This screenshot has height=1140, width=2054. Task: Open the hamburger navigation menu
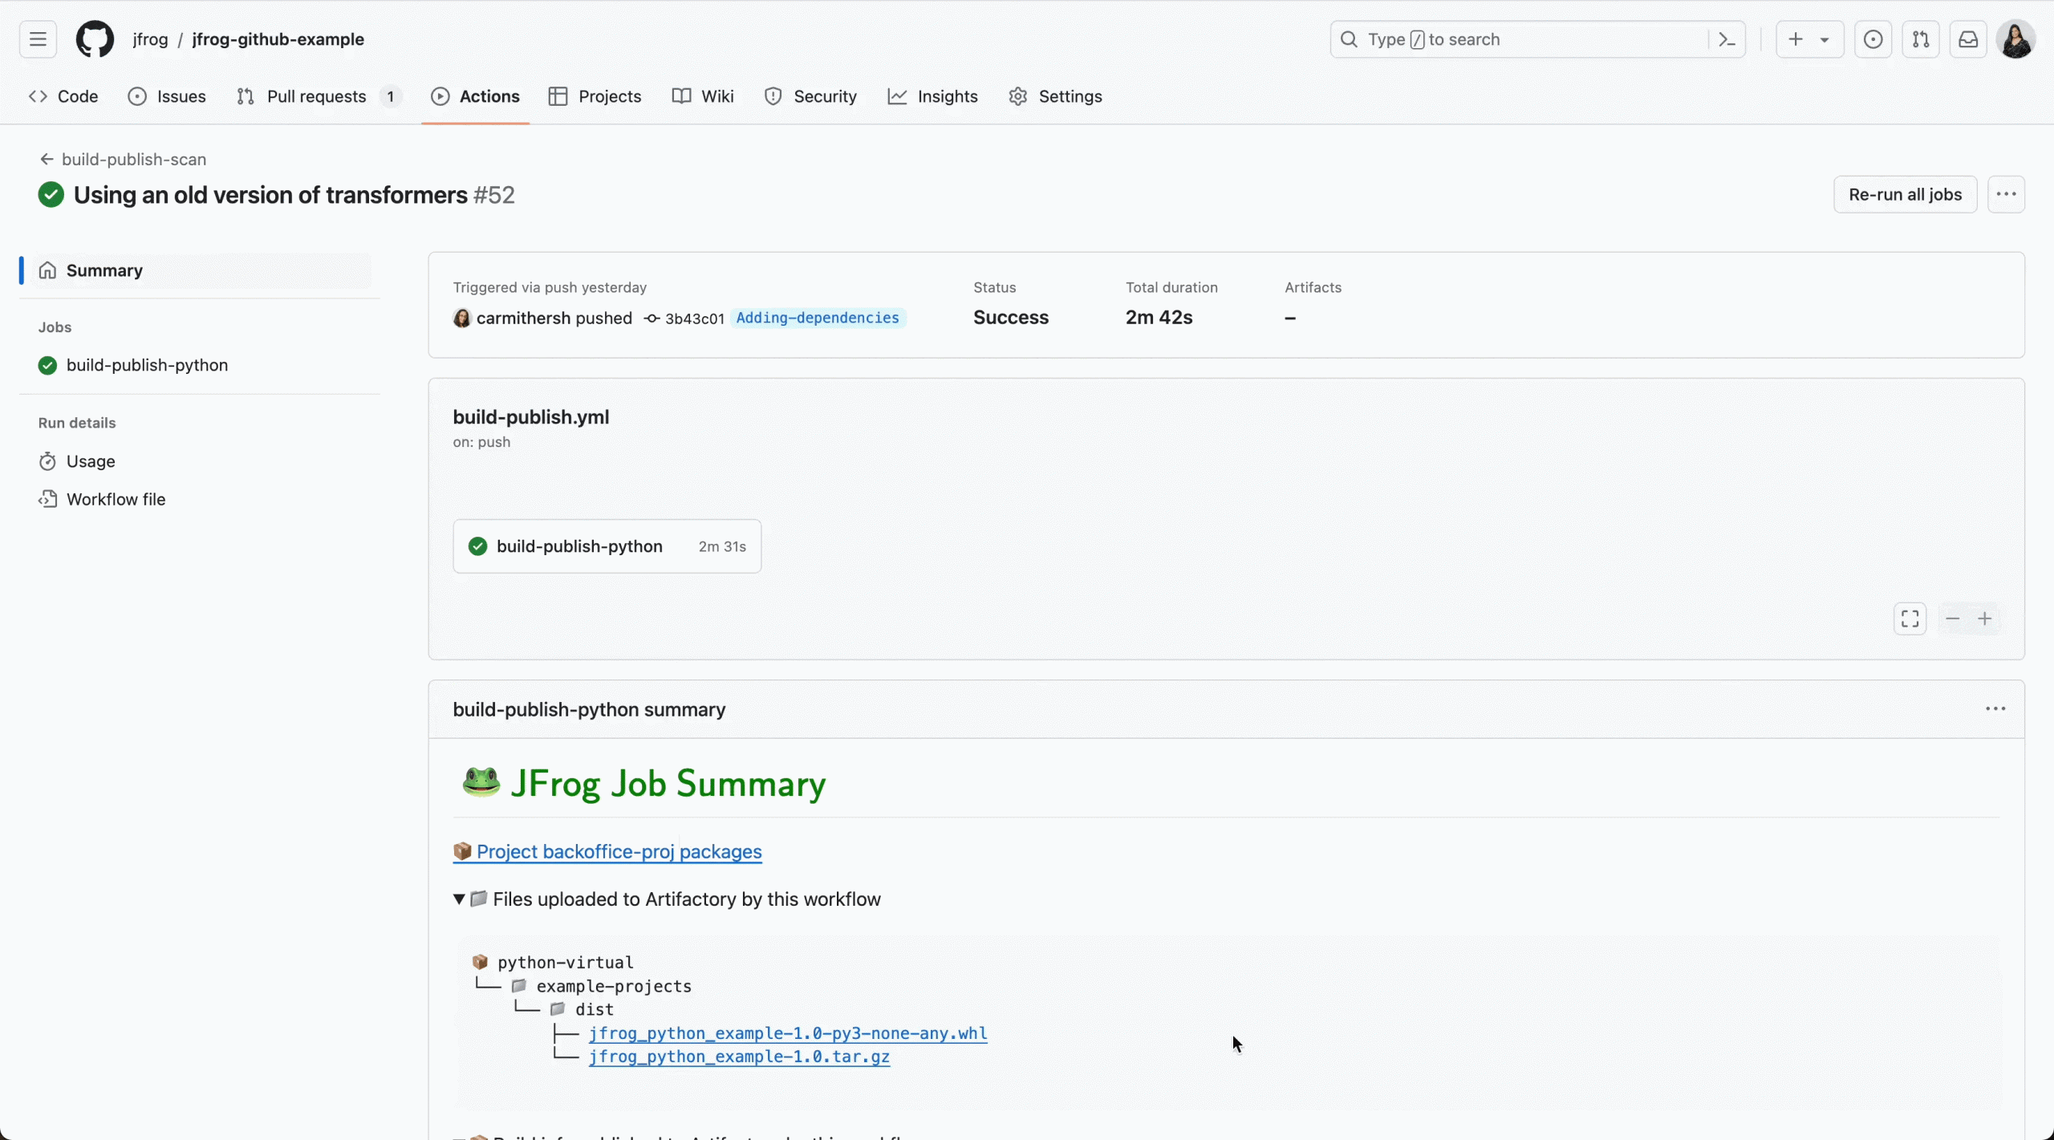click(x=38, y=39)
